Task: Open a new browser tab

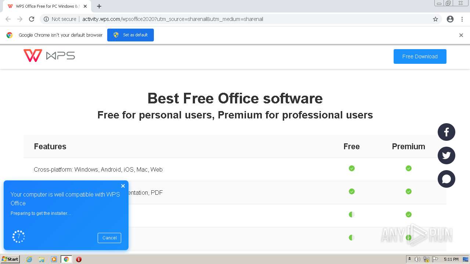Action: [x=99, y=6]
